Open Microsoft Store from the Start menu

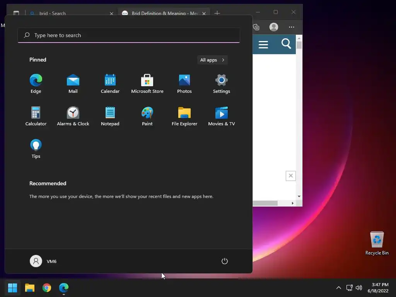click(147, 84)
